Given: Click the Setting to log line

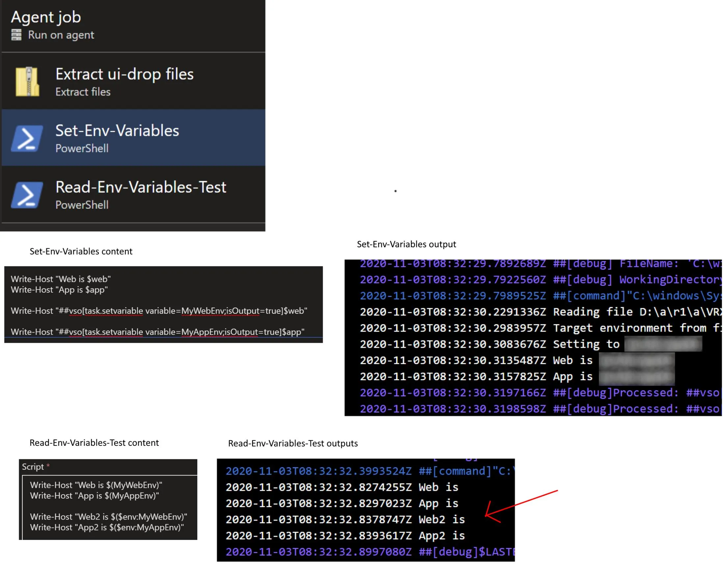Looking at the screenshot, I should click(x=489, y=344).
